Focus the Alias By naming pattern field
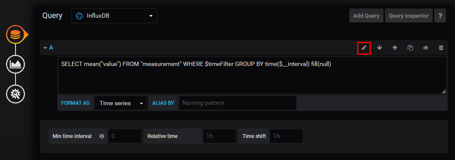Screen dimensions: 455x160 (237, 103)
